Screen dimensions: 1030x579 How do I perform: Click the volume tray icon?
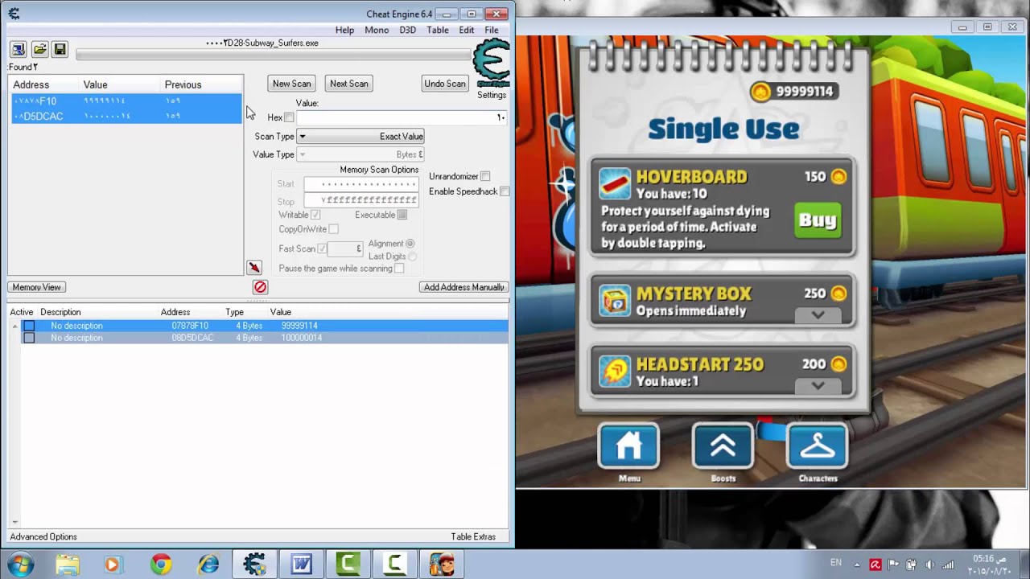pos(931,565)
